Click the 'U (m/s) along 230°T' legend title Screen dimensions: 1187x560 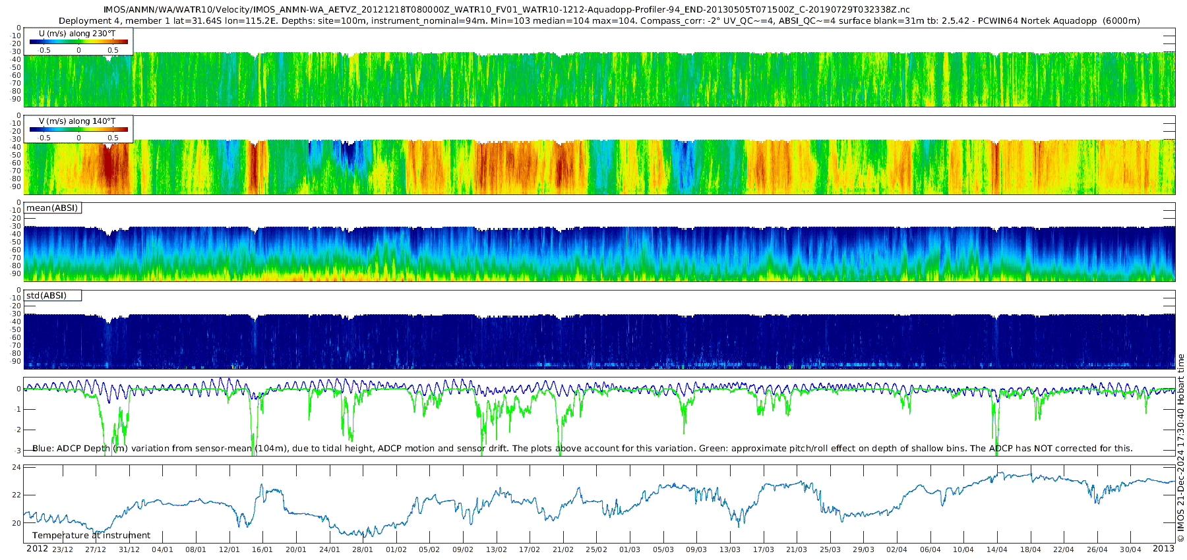tap(77, 34)
